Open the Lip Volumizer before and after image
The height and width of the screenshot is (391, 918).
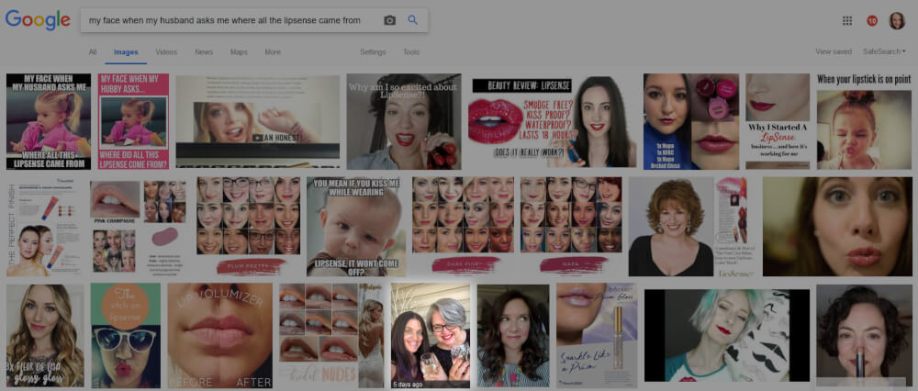(220, 336)
